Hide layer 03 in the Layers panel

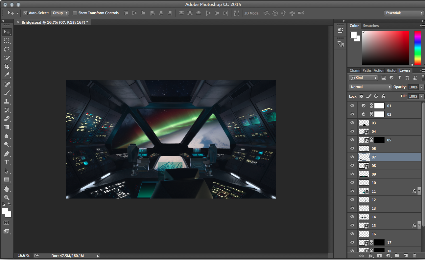[352, 123]
